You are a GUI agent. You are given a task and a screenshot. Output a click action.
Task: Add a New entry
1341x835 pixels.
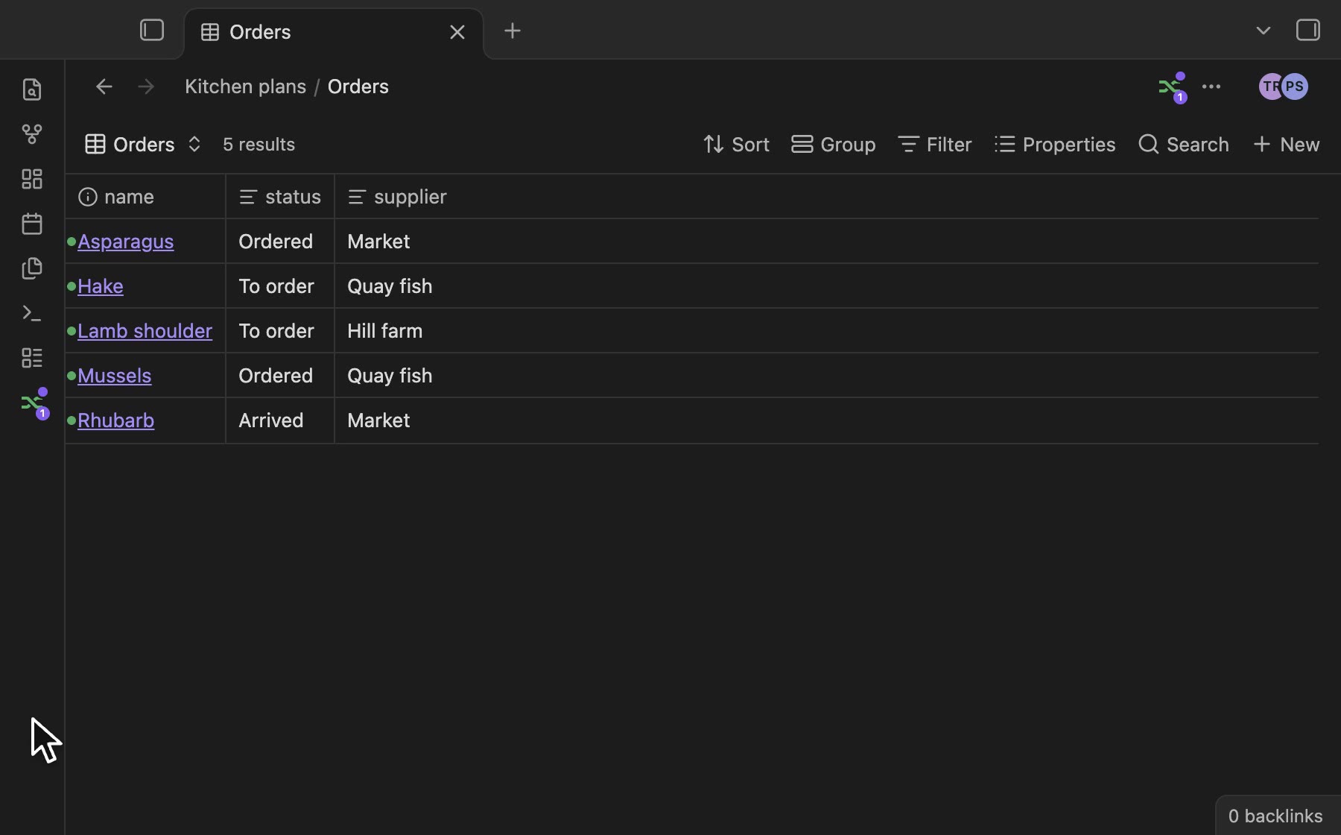[1287, 145]
